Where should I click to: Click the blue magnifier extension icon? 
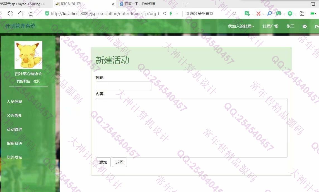(270, 13)
